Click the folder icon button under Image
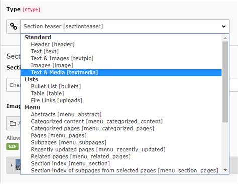 (13, 123)
